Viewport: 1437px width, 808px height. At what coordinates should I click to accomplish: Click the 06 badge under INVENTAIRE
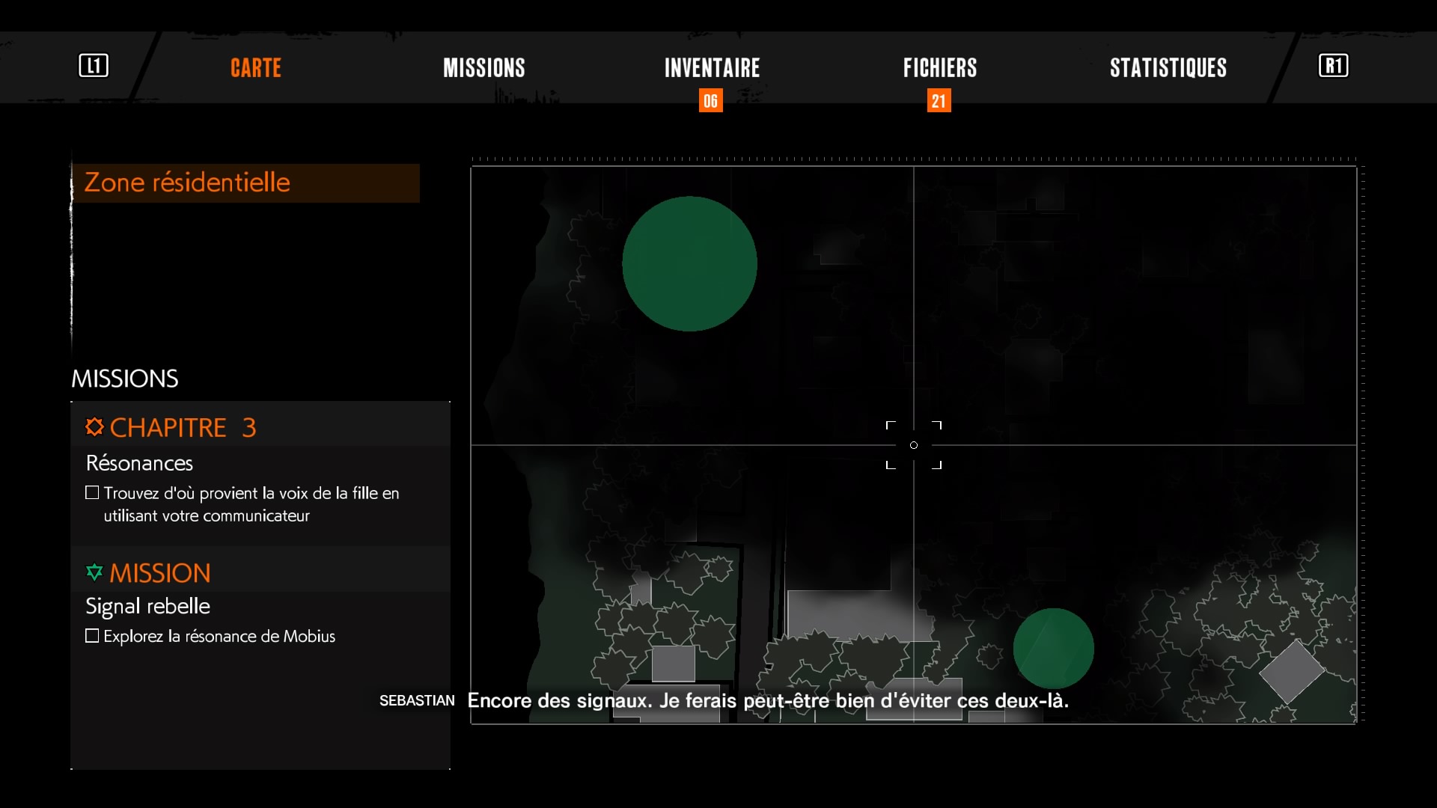click(711, 101)
